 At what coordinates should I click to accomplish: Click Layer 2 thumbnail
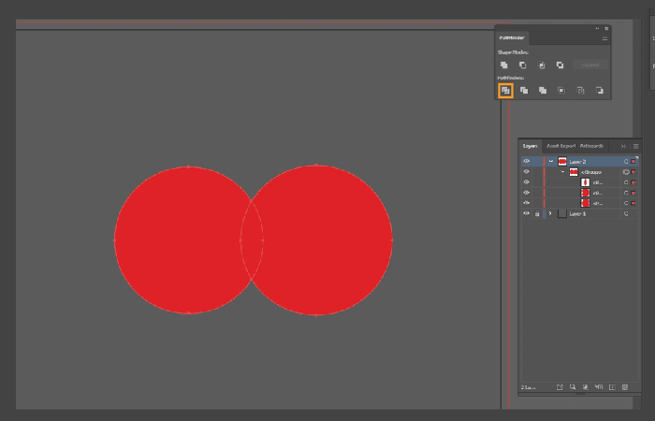click(562, 161)
